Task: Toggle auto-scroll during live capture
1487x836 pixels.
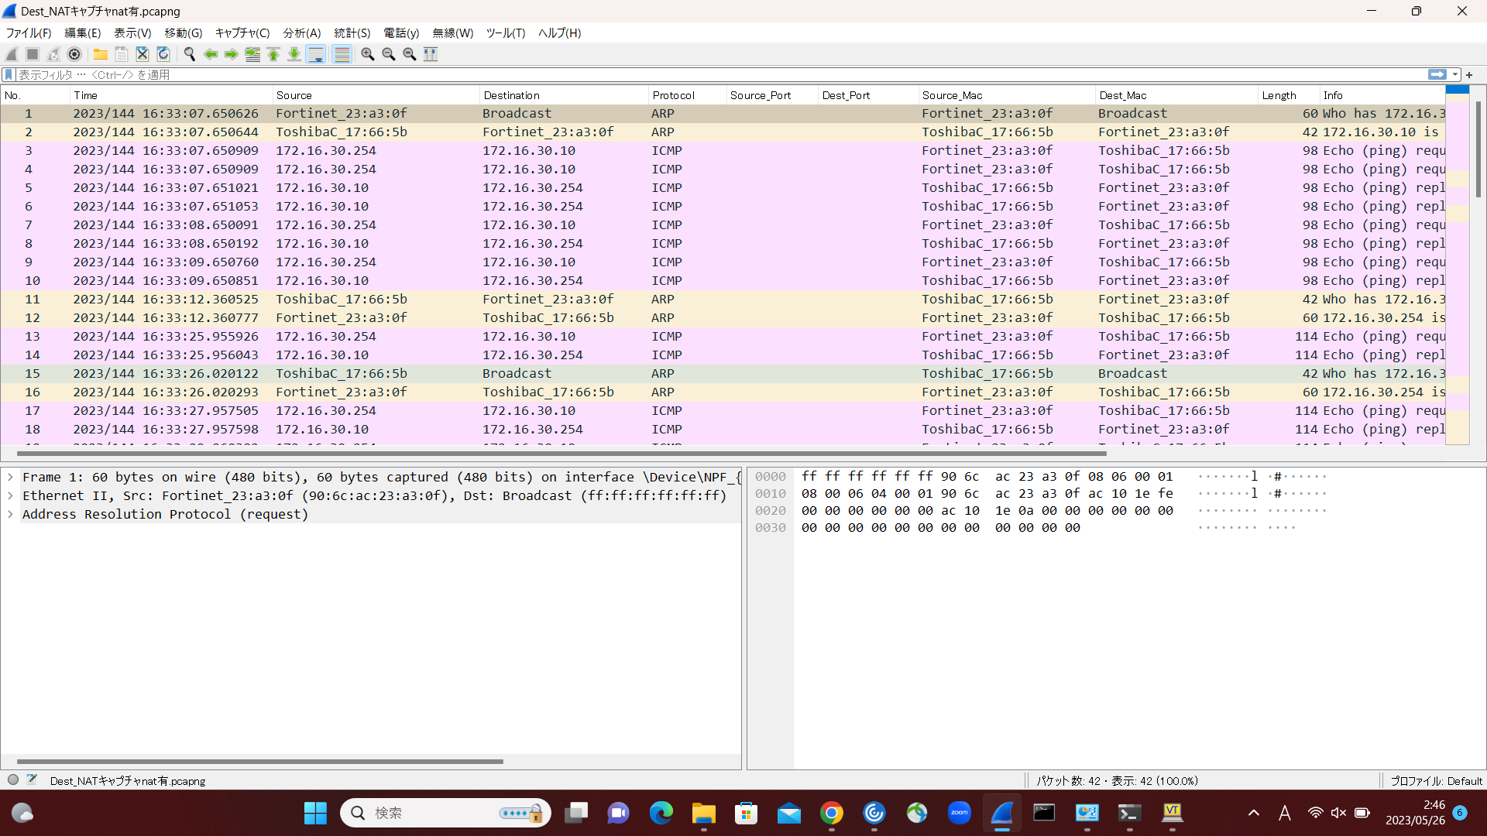Action: point(316,54)
